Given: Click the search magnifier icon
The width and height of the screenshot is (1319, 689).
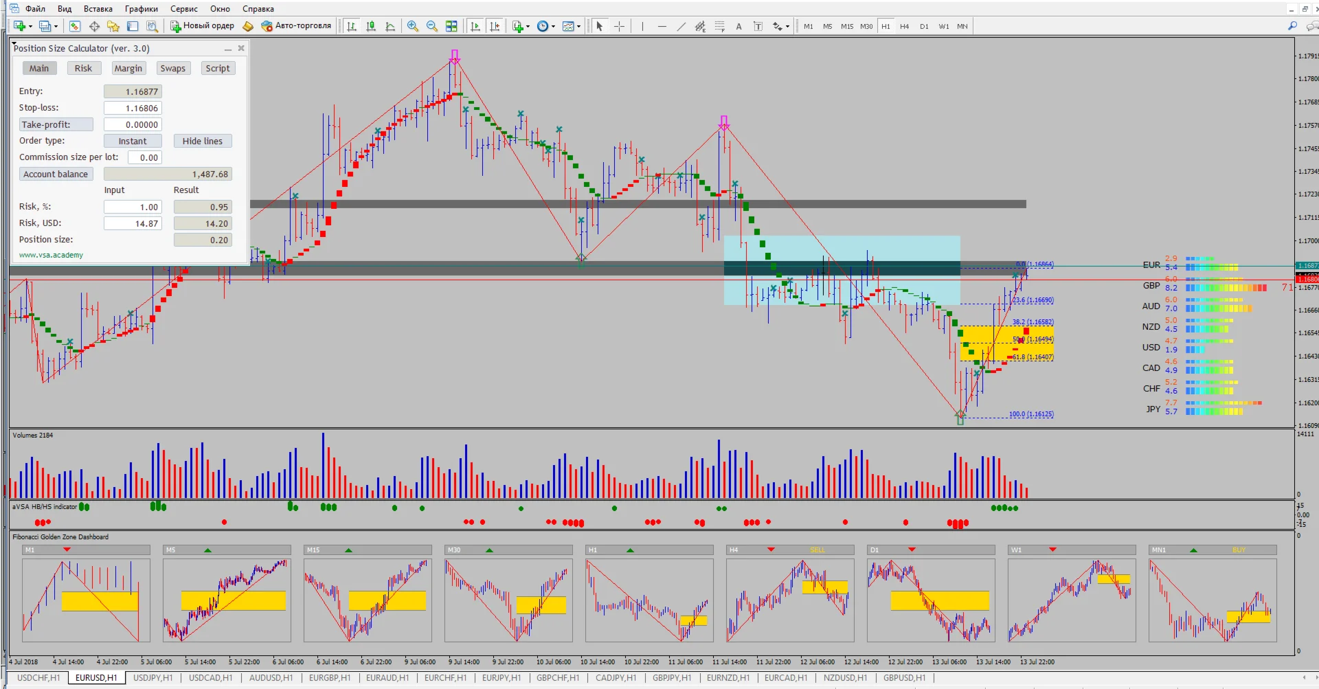Looking at the screenshot, I should [x=1292, y=26].
